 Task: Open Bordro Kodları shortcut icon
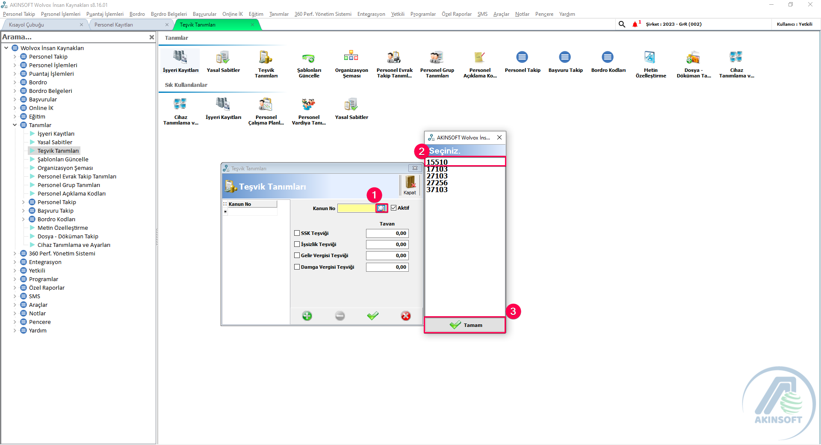(x=608, y=62)
